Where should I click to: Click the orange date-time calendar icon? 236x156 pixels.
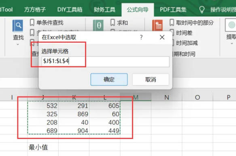coord(157,26)
